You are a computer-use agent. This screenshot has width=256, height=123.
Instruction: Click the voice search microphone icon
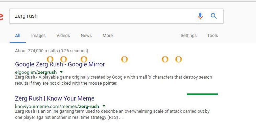coord(200,16)
